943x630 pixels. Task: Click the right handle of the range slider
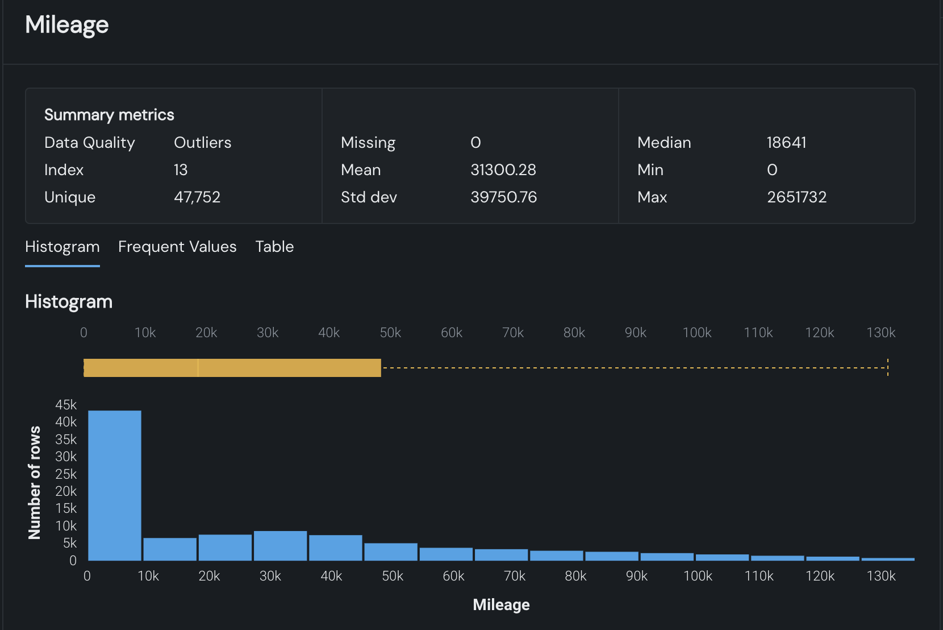click(x=886, y=367)
